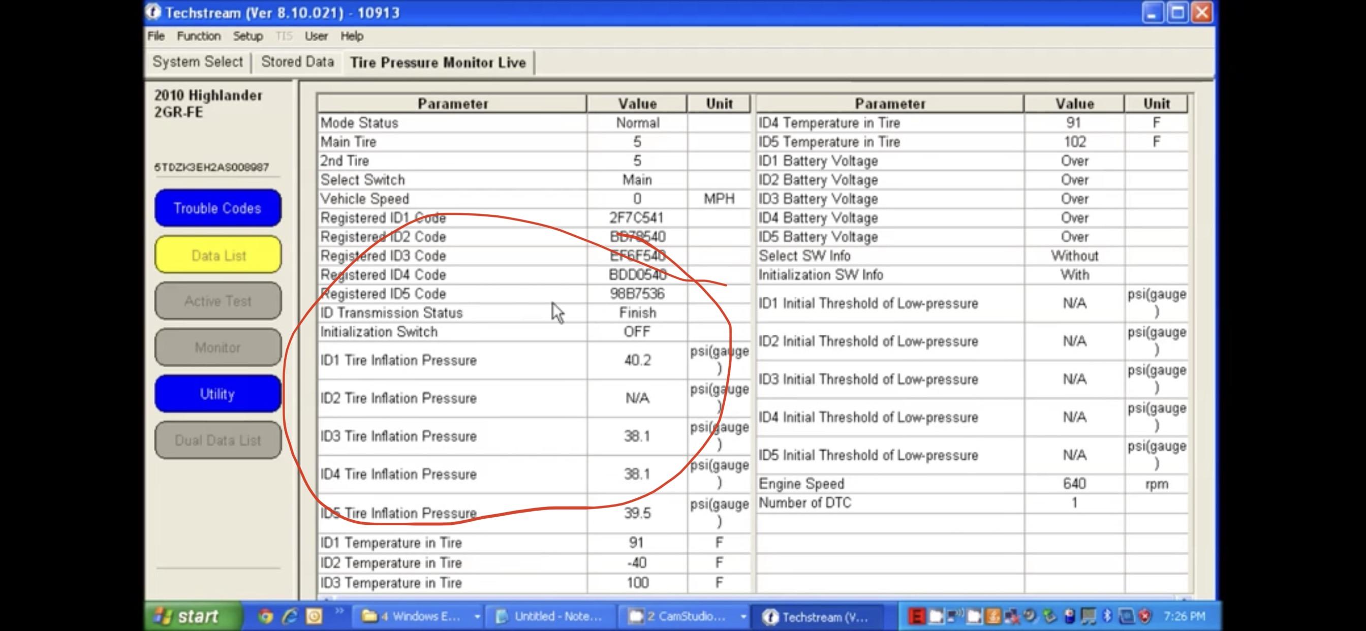Viewport: 1366px width, 631px height.
Task: Launch Internet Explorer from quick launch
Action: [x=290, y=616]
